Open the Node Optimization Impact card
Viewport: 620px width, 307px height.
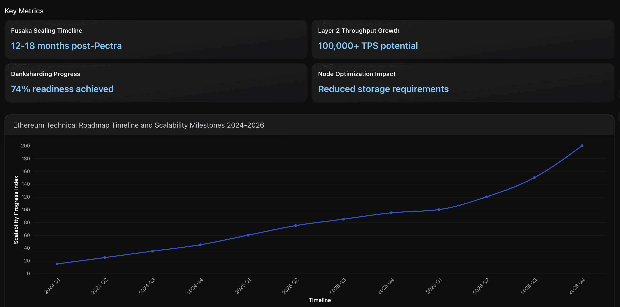[463, 83]
